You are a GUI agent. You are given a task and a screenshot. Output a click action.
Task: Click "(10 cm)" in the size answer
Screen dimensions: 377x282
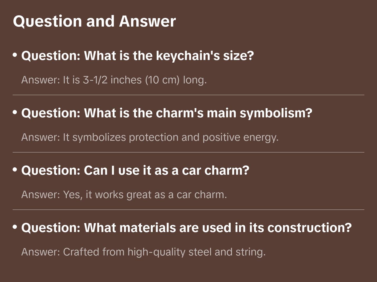(162, 80)
